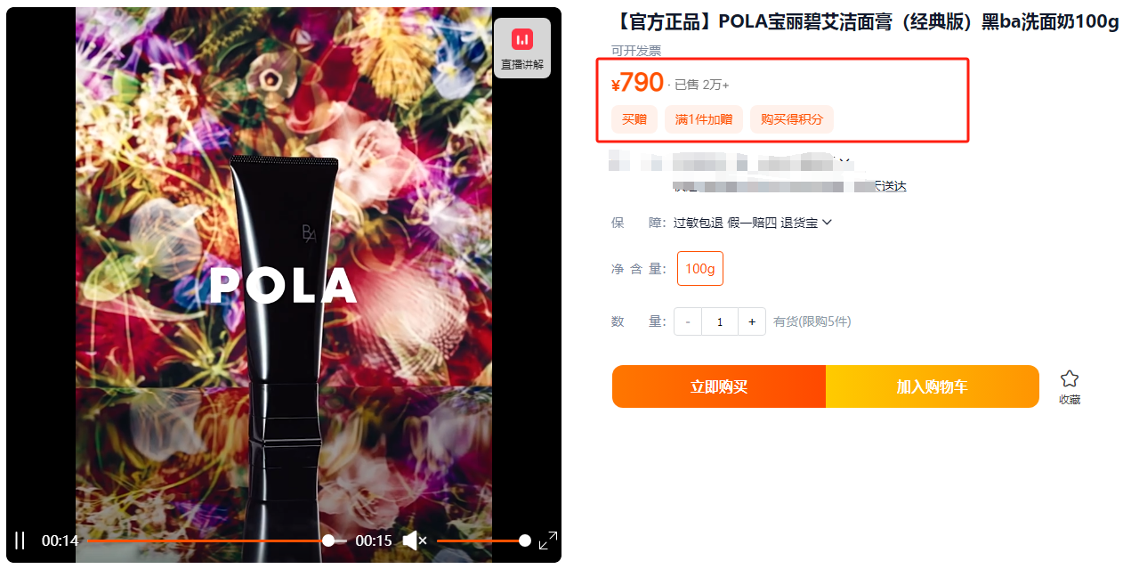Click the 过敏包退 guarantee text

(698, 223)
